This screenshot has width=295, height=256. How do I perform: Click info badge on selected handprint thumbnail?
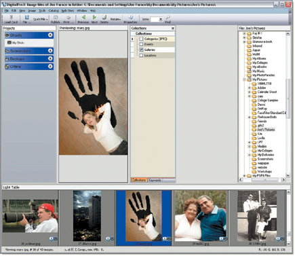(x=165, y=239)
